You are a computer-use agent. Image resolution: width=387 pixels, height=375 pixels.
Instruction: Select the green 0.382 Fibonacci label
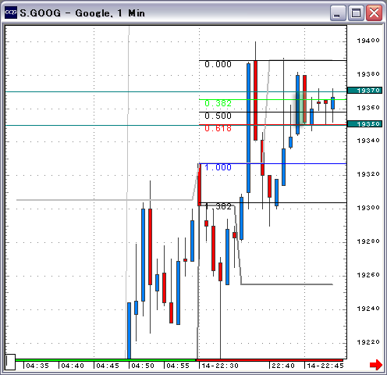218,104
